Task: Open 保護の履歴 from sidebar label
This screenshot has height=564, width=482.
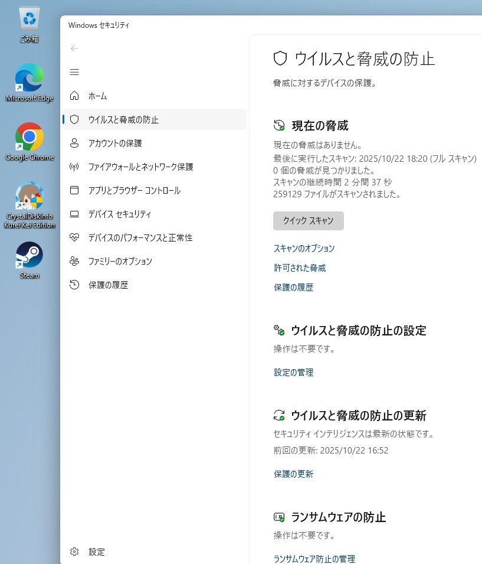Action: 108,285
